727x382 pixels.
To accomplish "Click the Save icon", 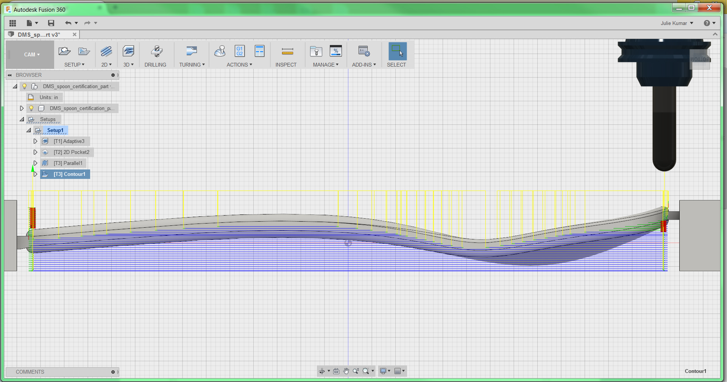I will [51, 23].
